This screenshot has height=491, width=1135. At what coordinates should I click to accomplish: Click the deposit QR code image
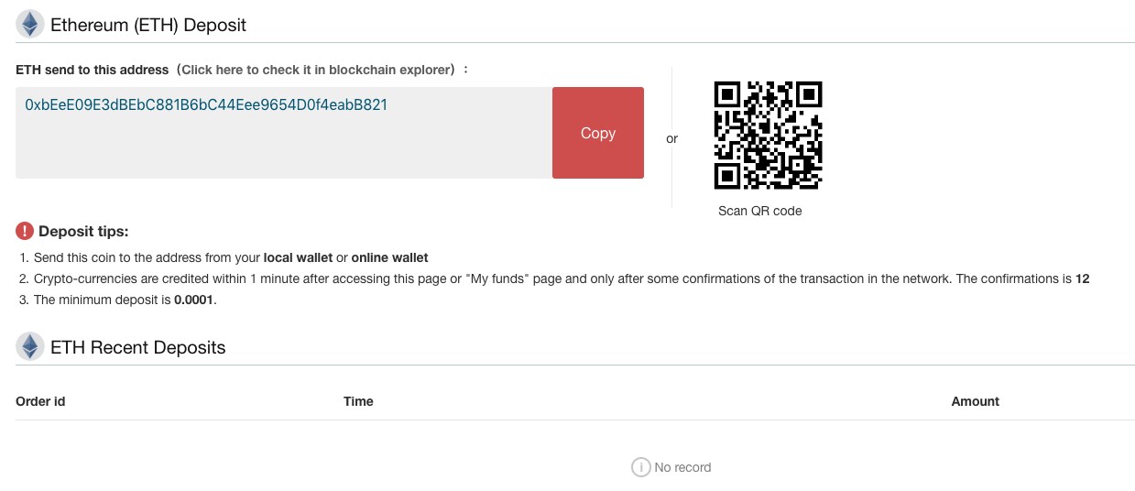coord(767,135)
